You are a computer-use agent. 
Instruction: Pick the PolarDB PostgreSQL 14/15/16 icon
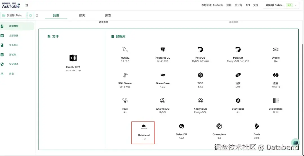point(238,49)
